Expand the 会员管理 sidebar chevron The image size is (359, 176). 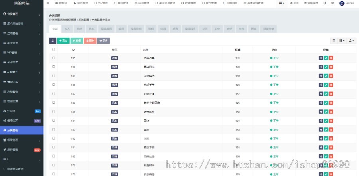pyautogui.click(x=39, y=15)
